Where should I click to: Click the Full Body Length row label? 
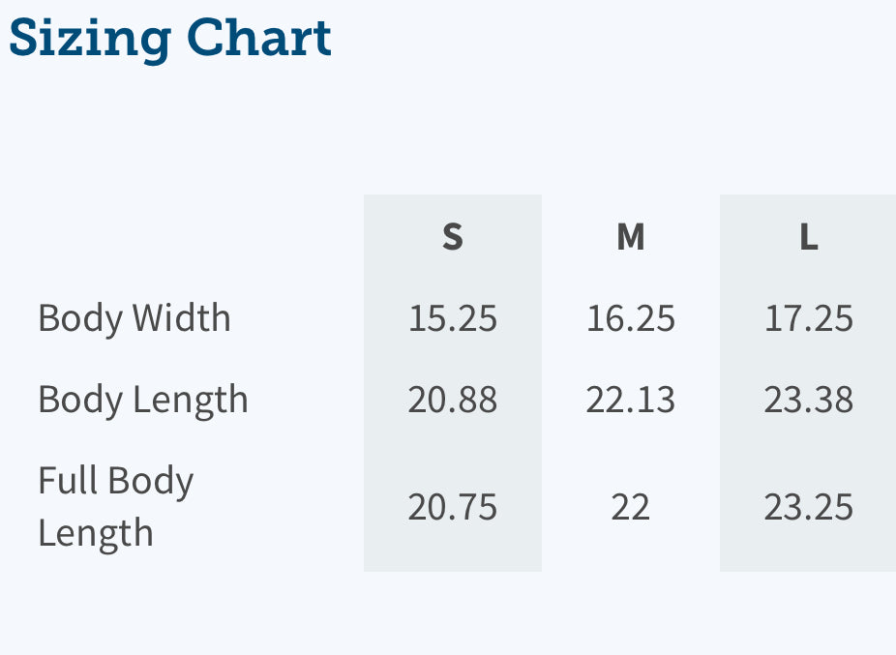[x=116, y=506]
